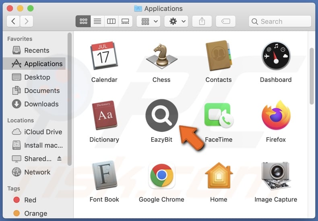Screen dimensions: 318x221
Task: Open the group-by arrangement dropdown
Action: (149, 21)
